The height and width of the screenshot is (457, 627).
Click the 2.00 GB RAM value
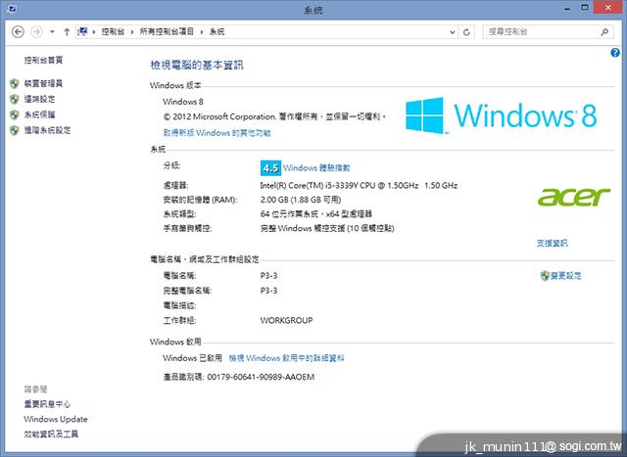[x=301, y=200]
